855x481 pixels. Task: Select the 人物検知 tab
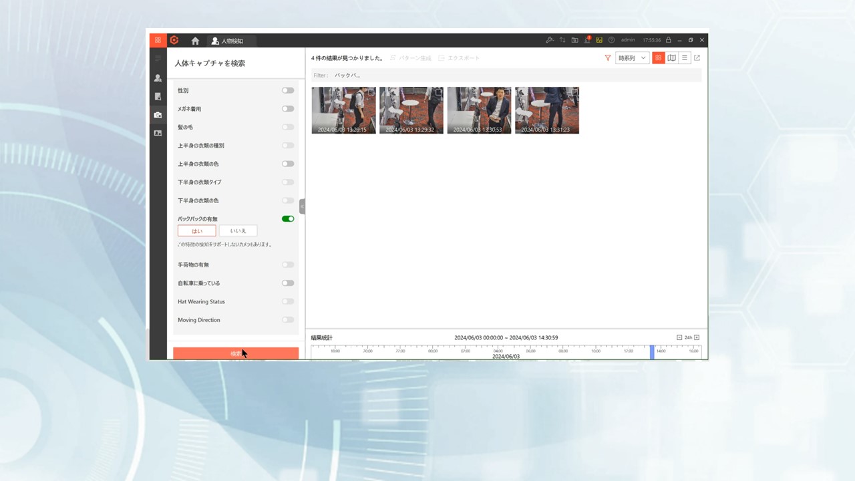pos(227,41)
